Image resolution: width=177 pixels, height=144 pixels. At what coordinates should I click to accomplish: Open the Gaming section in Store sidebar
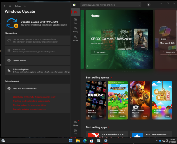coord(75,29)
